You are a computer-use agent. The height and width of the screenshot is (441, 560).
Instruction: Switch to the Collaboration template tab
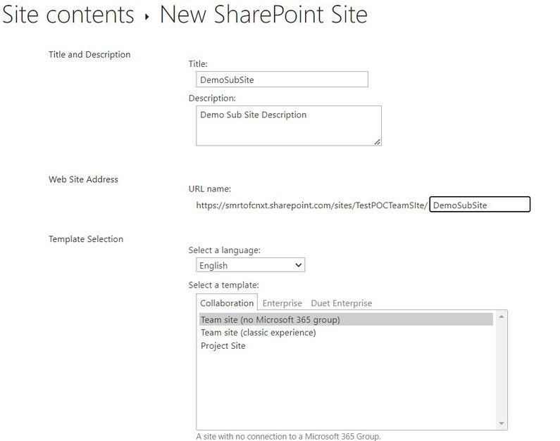click(227, 303)
